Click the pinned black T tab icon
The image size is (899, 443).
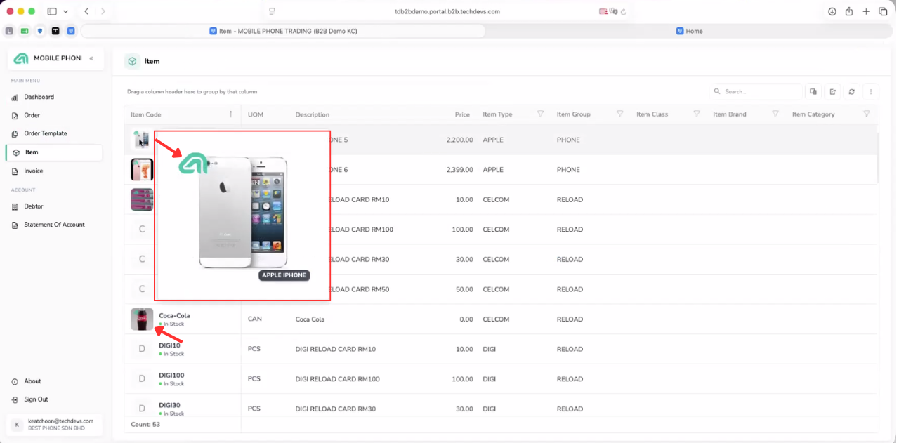pyautogui.click(x=55, y=31)
